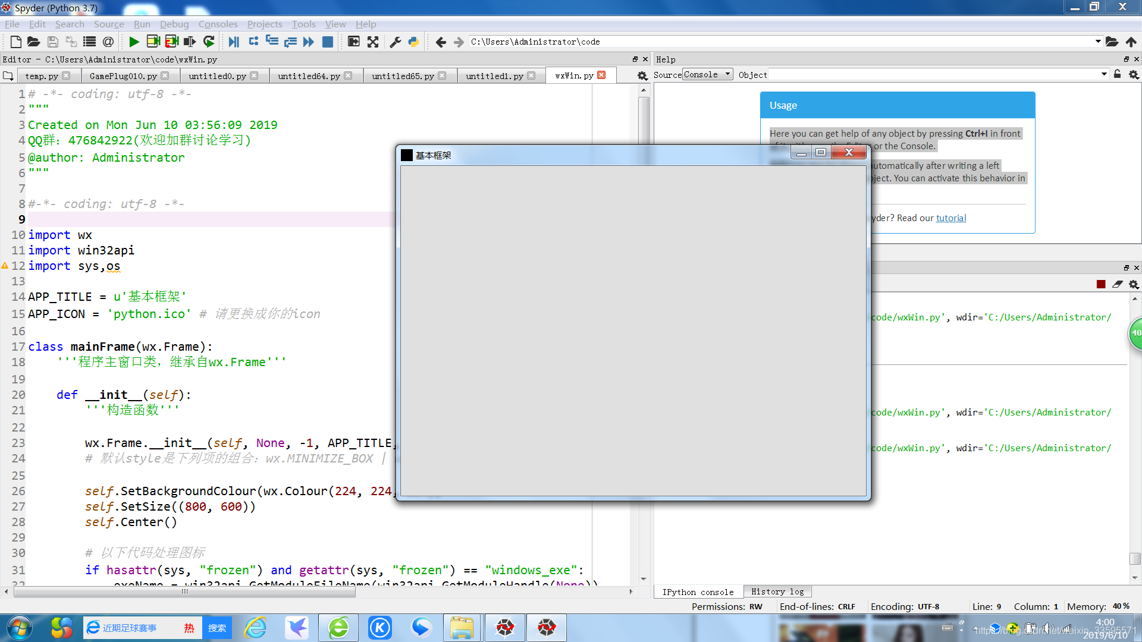This screenshot has width=1142, height=642.
Task: Open the PYTHONPATH manager Python icon
Action: point(413,42)
